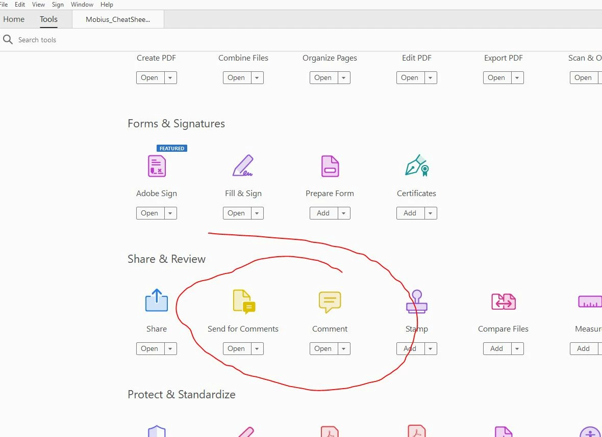The height and width of the screenshot is (437, 602).
Task: Click the Fill & Sign pen icon
Action: [x=243, y=166]
